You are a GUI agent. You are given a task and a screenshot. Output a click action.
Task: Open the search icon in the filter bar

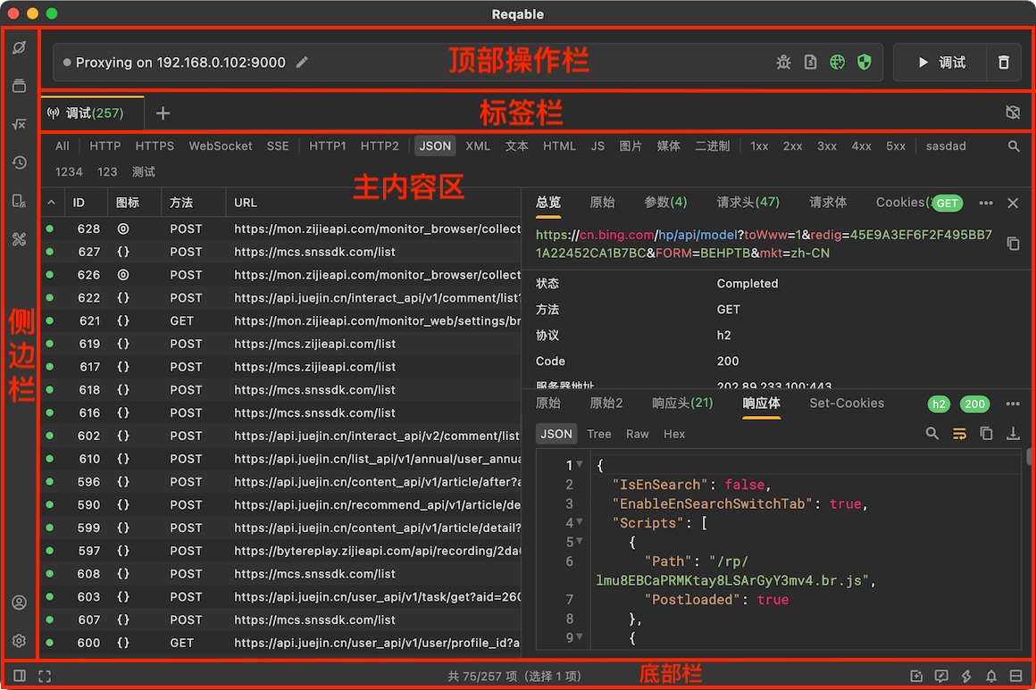tap(1014, 145)
